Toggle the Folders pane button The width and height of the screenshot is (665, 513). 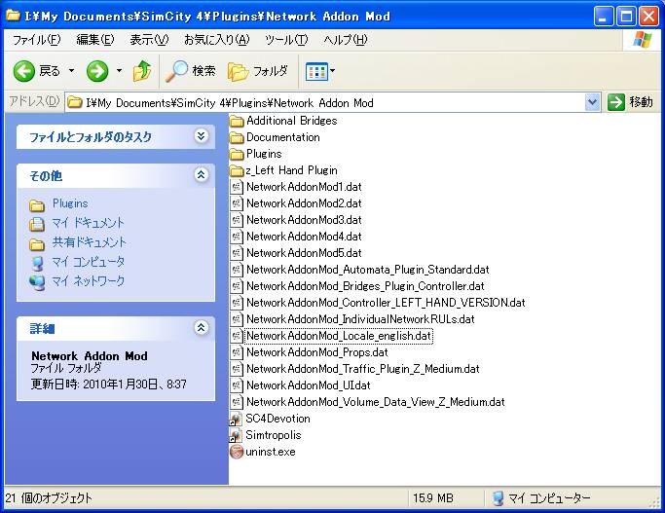[258, 71]
